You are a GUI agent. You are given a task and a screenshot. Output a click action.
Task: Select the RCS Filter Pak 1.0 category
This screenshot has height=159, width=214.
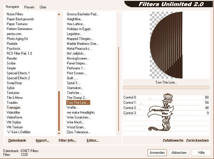(x=19, y=53)
